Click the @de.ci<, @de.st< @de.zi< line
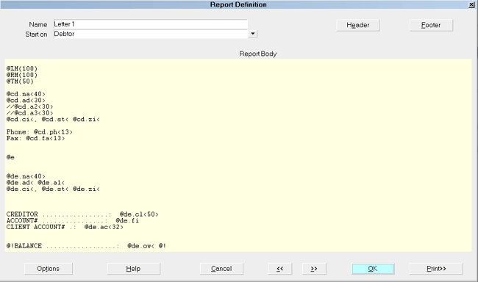 pyautogui.click(x=53, y=189)
